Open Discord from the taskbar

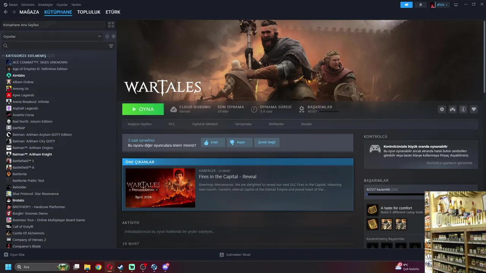[x=165, y=267]
